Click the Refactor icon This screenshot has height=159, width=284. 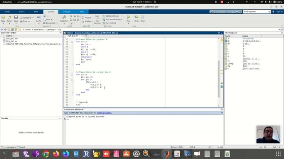[64, 17]
